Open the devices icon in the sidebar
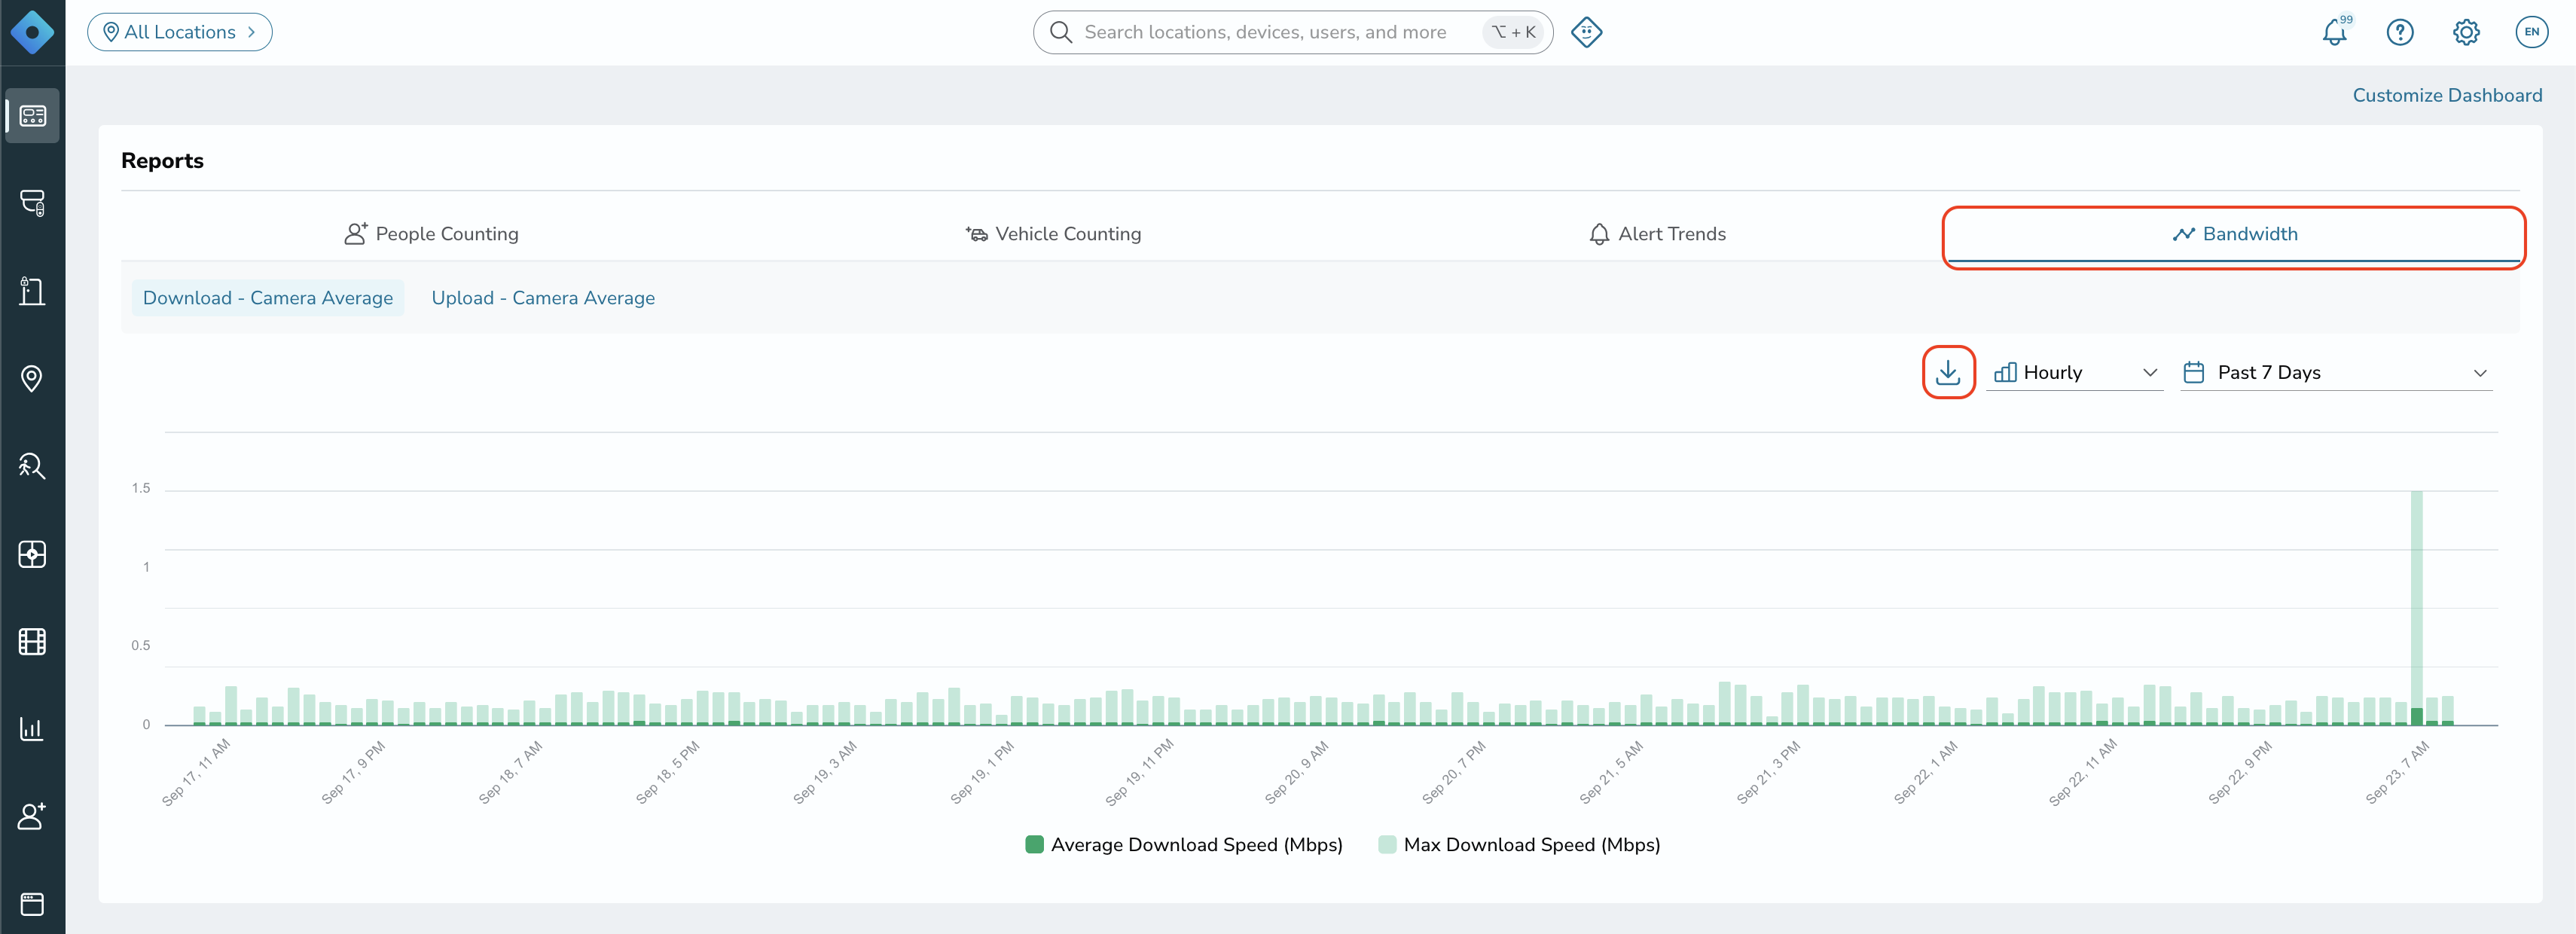2576x934 pixels. pos(32,203)
